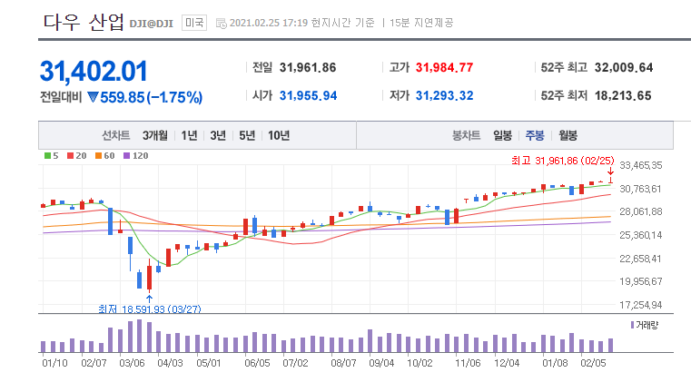The height and width of the screenshot is (382, 691).
Task: Click the 22,658.41 y-axis label
Action: (x=641, y=259)
